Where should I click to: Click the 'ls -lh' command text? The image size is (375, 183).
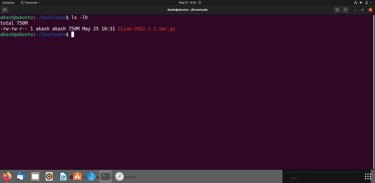[79, 17]
